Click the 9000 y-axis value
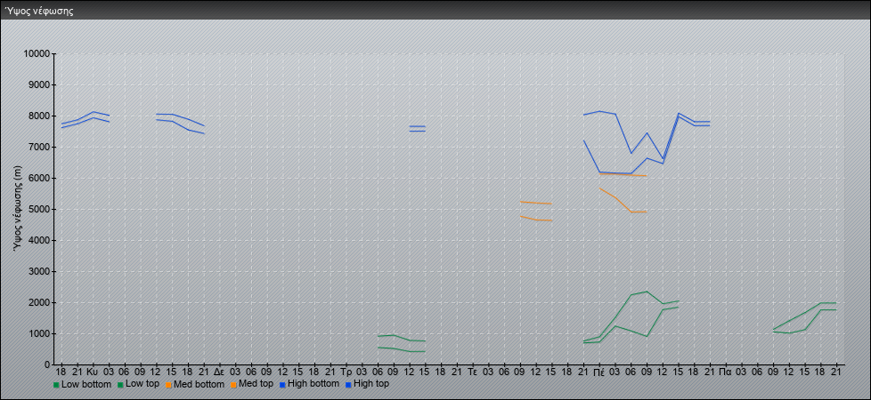This screenshot has height=400, width=871. pos(39,84)
